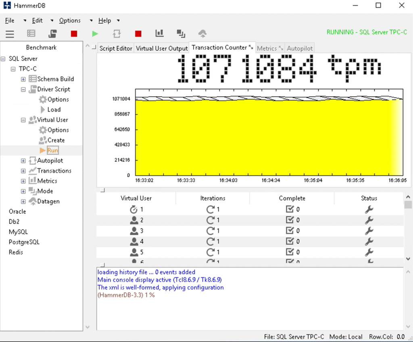Click Load under Driver Script
Screen dimensions: 413x342
[54, 110]
